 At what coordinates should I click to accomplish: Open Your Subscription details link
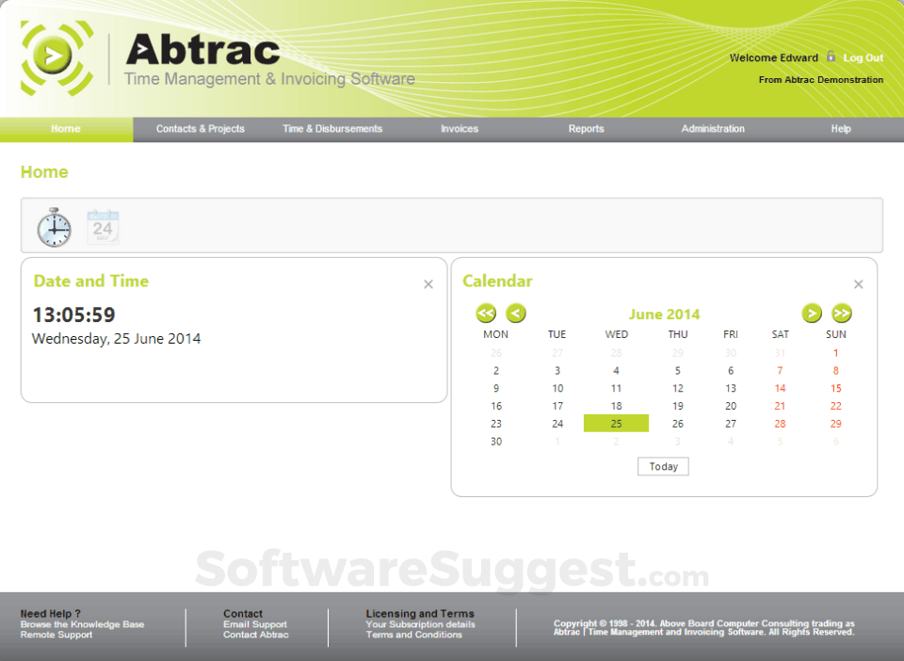tap(420, 624)
